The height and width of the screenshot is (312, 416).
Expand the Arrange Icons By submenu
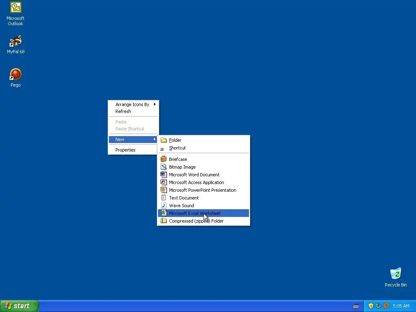(x=134, y=104)
